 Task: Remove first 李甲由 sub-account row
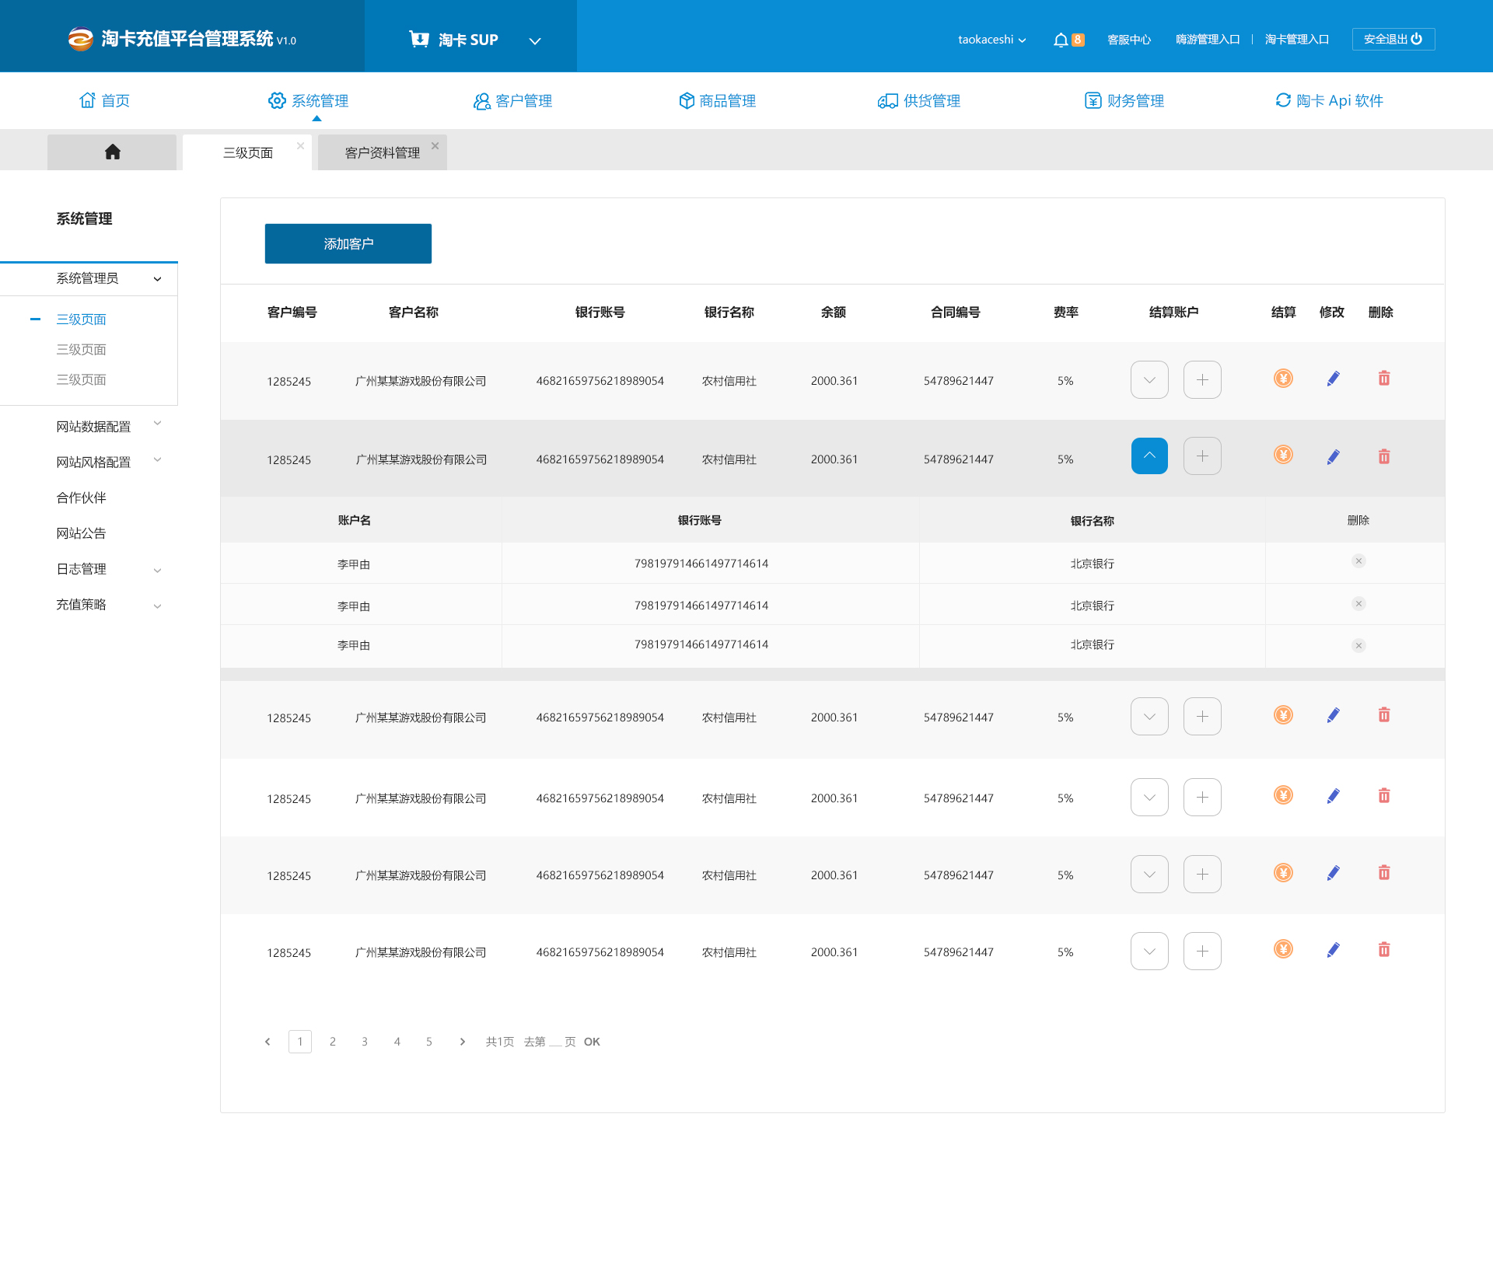click(x=1358, y=561)
